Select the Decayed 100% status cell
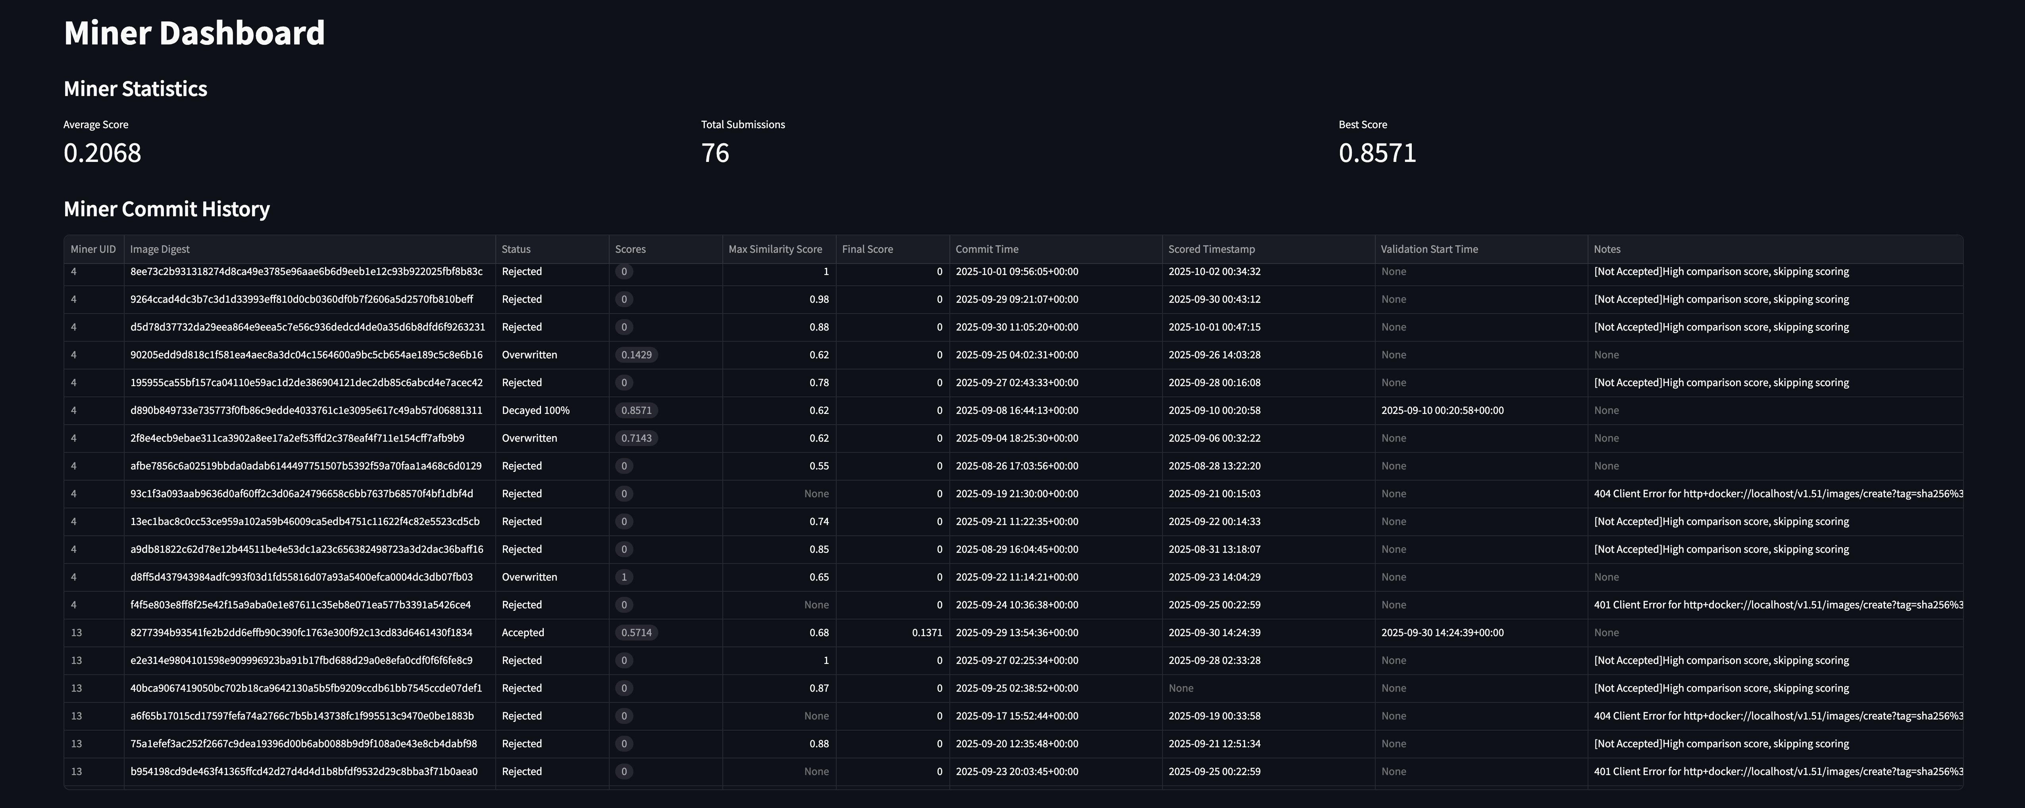 pos(535,410)
